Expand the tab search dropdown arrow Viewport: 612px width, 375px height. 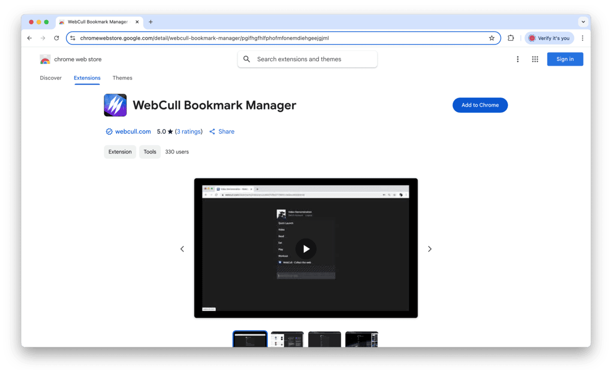point(583,22)
